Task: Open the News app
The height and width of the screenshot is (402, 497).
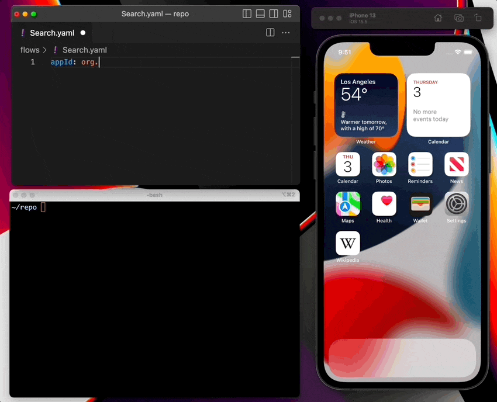Action: [457, 164]
